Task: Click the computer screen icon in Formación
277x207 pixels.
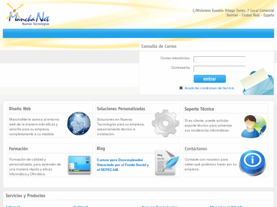Action: click(80, 165)
